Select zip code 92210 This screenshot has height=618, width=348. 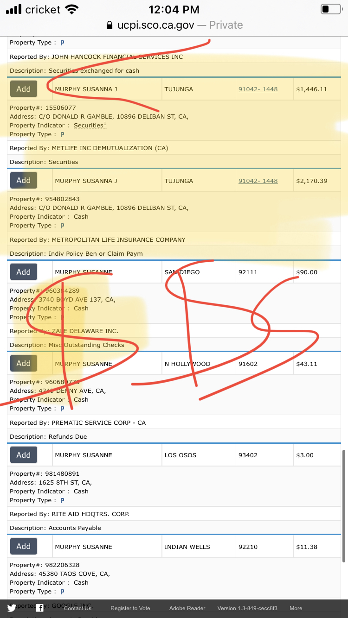pos(247,547)
